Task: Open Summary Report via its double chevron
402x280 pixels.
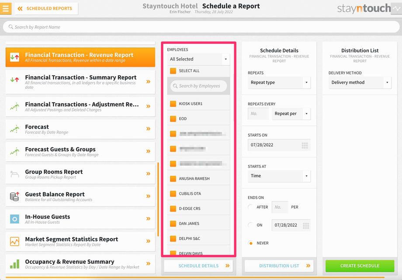Action: [x=148, y=82]
